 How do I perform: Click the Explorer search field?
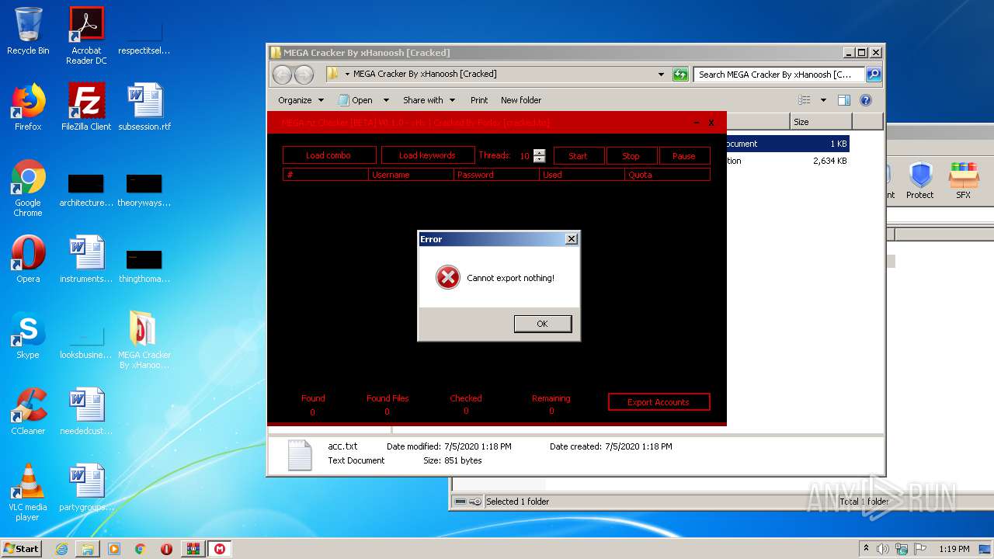click(779, 75)
